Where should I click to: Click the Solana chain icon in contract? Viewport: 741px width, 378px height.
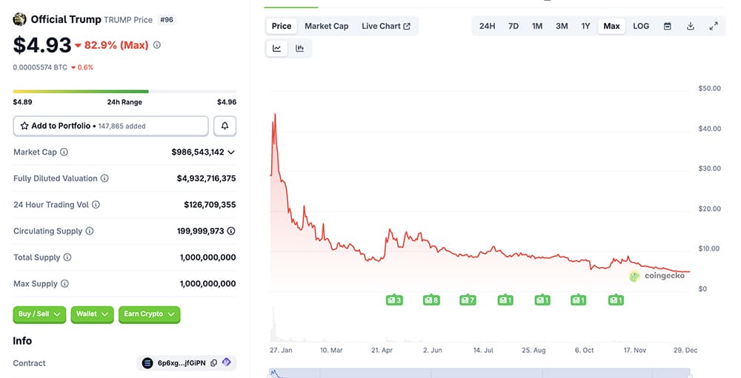coord(147,363)
